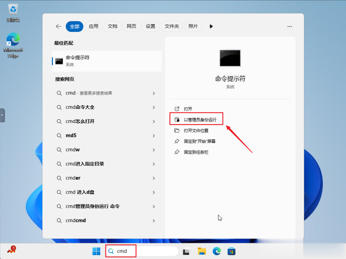Pin to Start with 固定到“开始”屏幕
Image resolution: width=346 pixels, height=259 pixels.
(199, 141)
